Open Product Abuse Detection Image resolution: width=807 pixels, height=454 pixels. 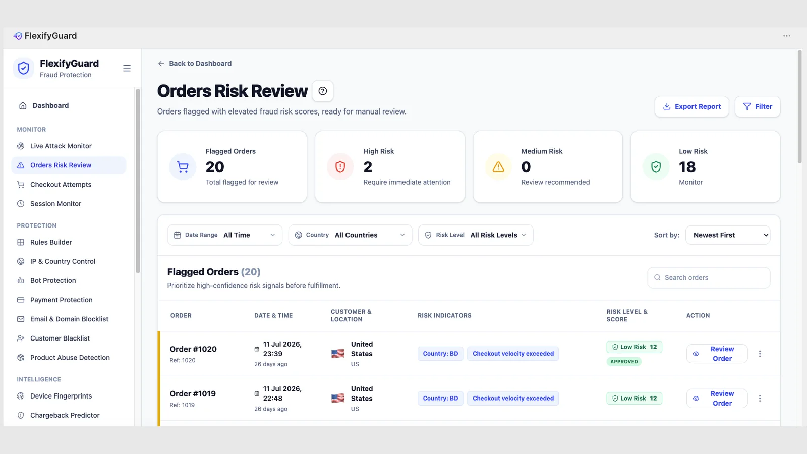coord(69,358)
